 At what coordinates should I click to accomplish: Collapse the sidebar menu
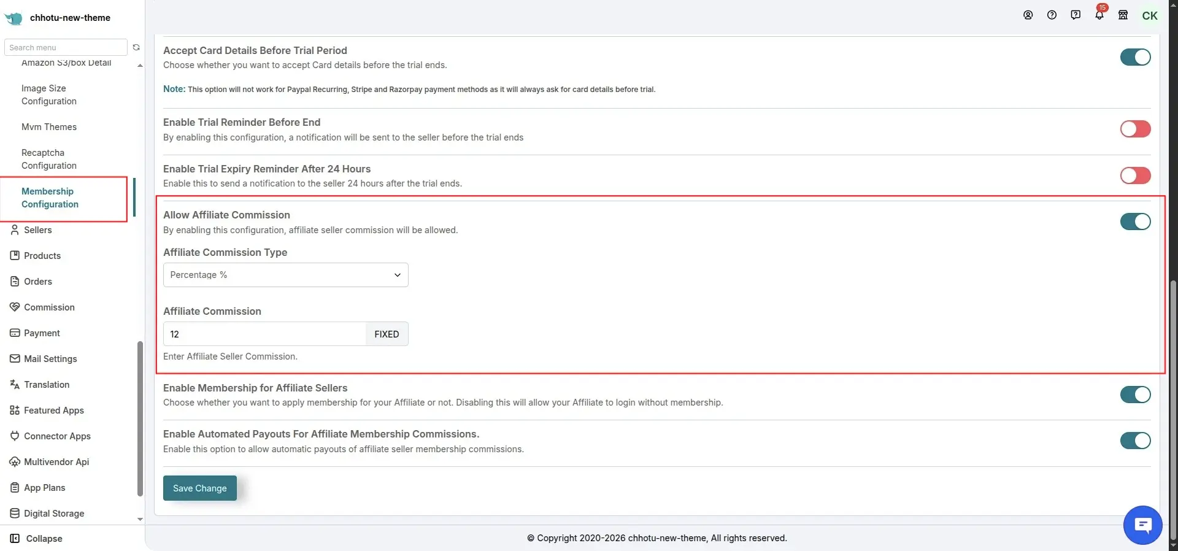44,539
